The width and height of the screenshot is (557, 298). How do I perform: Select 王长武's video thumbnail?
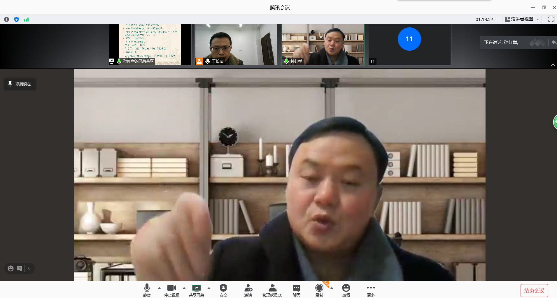click(x=236, y=45)
